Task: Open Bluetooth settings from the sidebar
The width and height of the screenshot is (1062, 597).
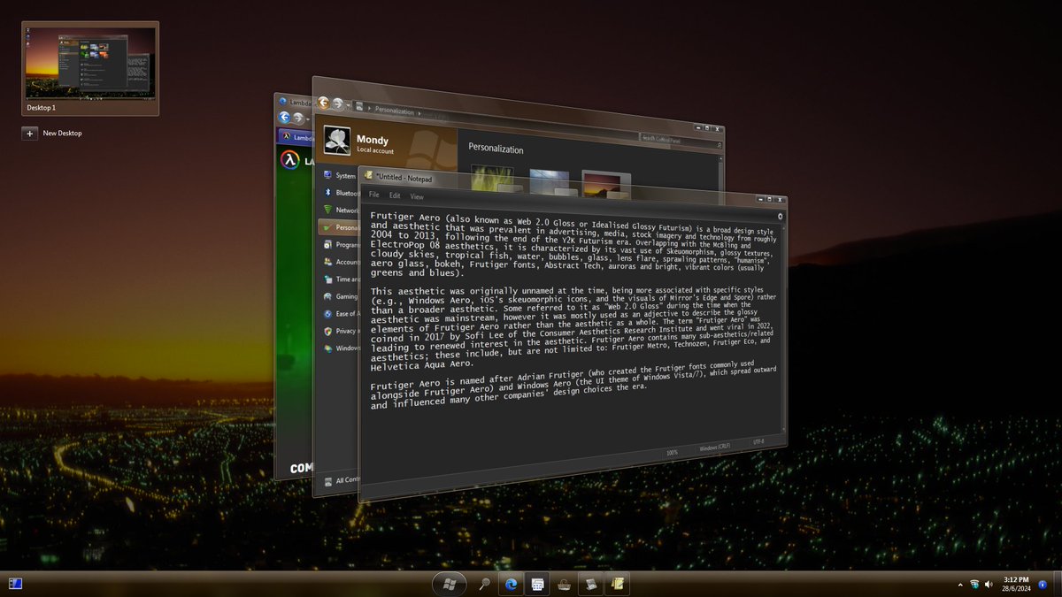Action: [x=328, y=193]
